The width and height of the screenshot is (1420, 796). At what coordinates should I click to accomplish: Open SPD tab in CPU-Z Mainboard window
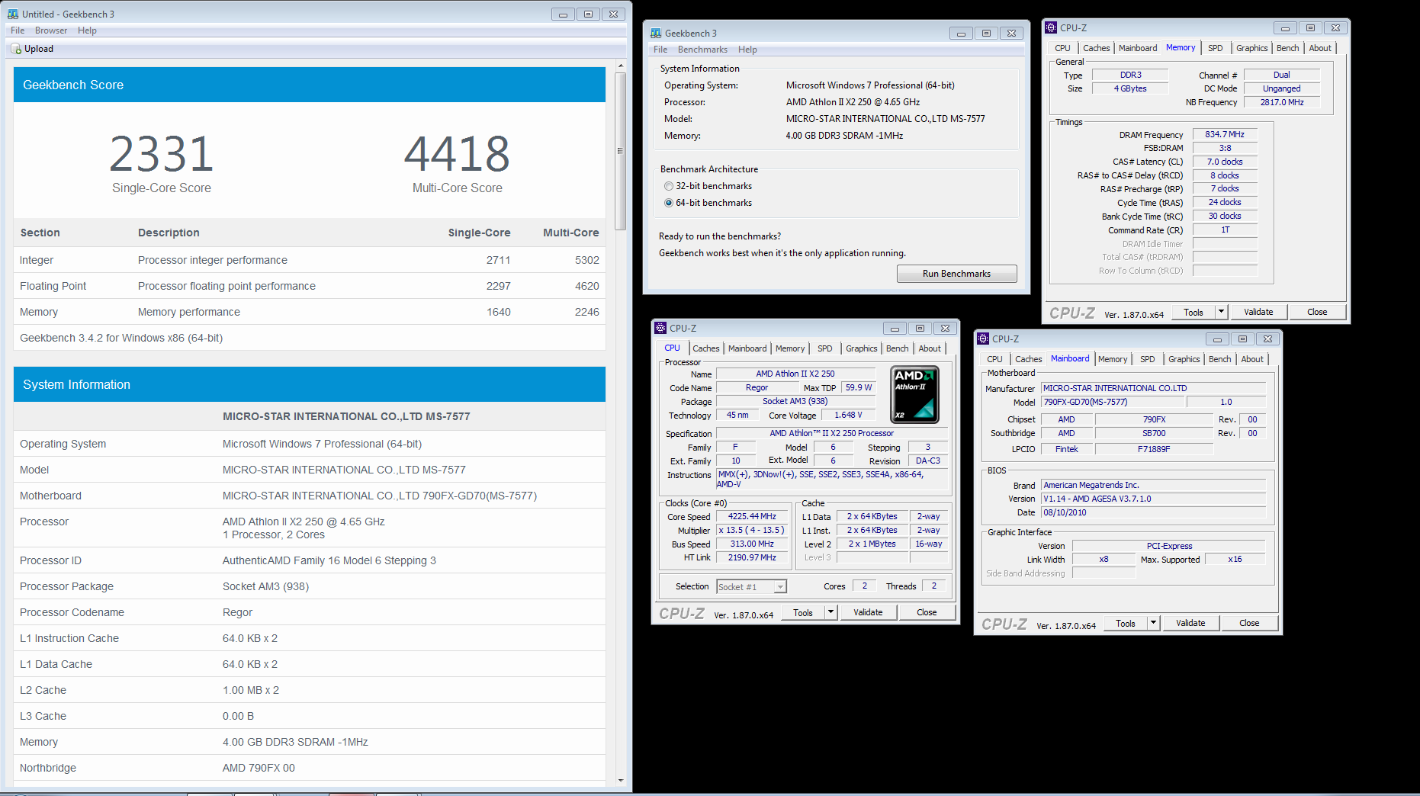point(1147,359)
